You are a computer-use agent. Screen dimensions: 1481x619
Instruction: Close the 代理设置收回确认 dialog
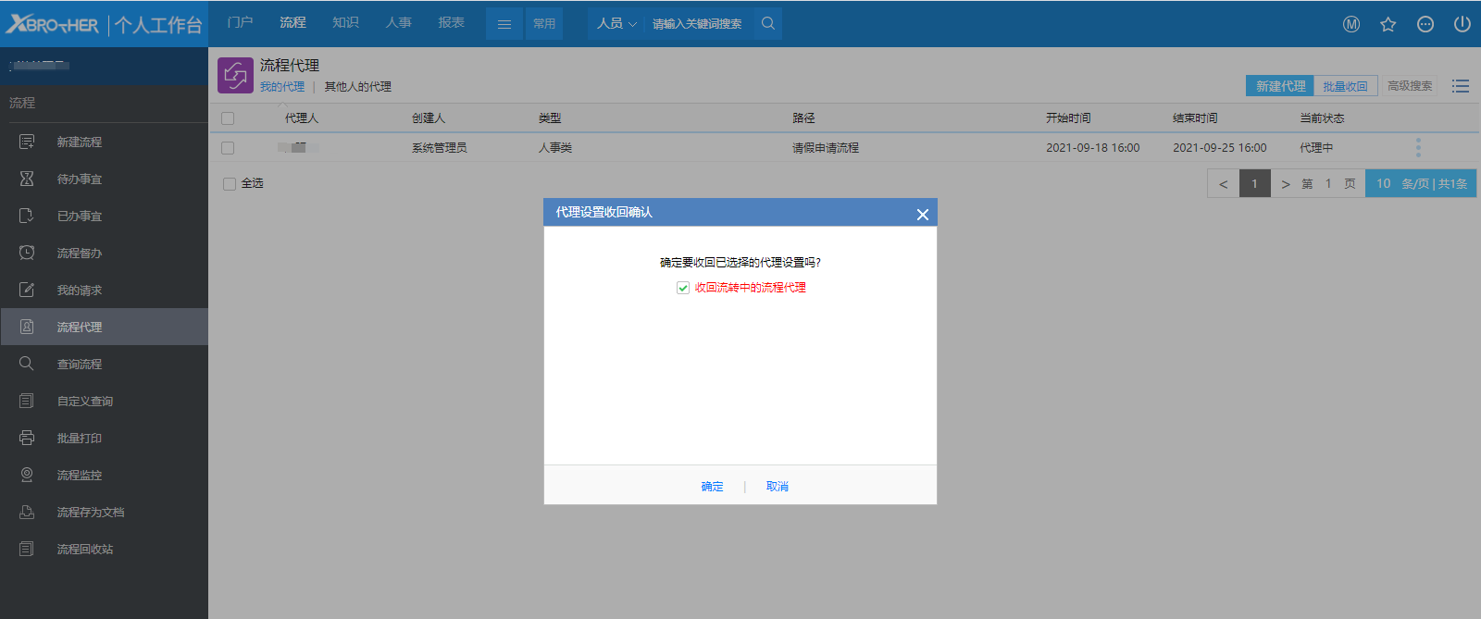pyautogui.click(x=922, y=215)
